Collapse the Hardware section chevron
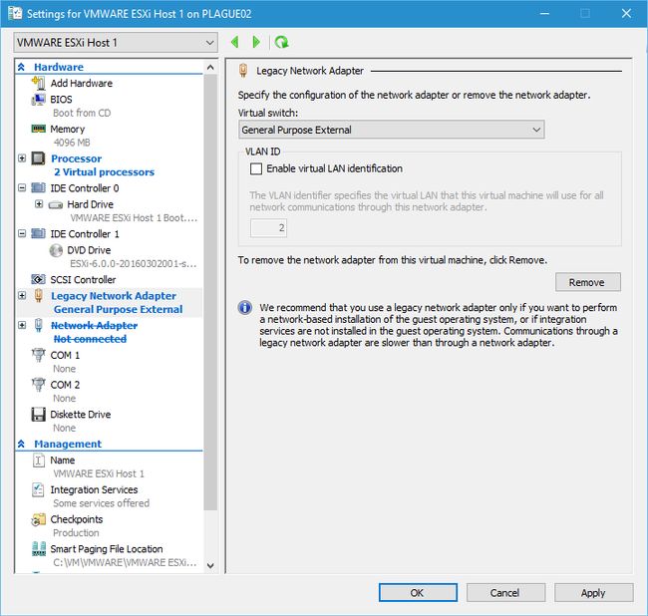 pos(22,67)
